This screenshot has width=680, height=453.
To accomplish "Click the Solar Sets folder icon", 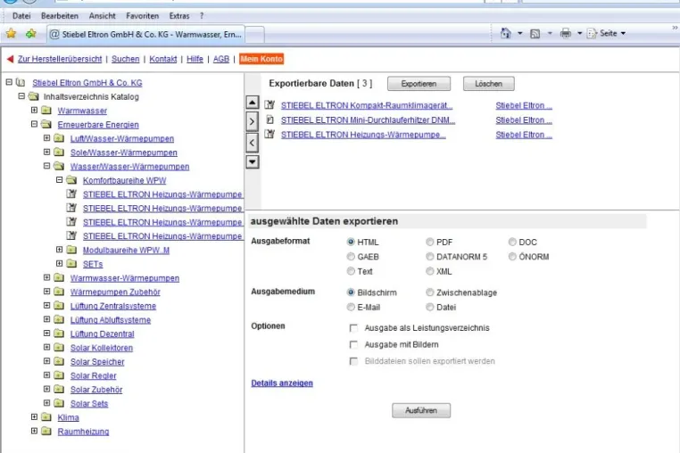I will (59, 403).
